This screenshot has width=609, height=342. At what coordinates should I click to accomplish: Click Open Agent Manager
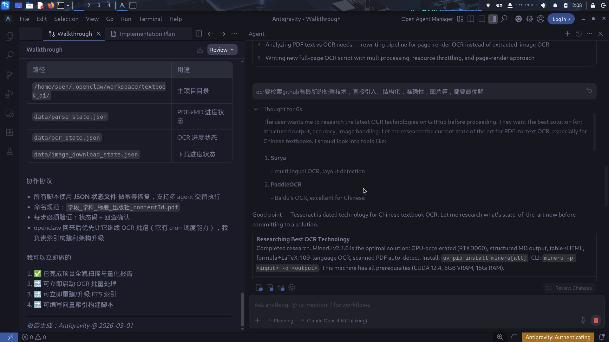[x=427, y=19]
